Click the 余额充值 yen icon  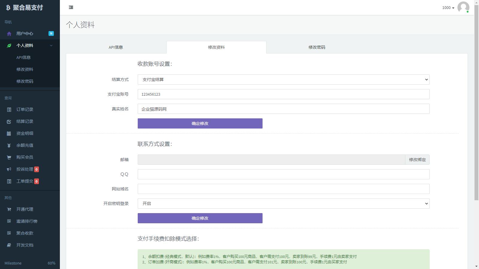(9, 146)
